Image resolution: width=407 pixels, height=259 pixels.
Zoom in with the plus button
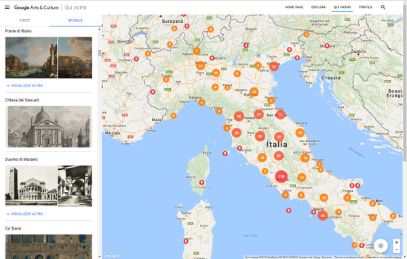click(396, 243)
